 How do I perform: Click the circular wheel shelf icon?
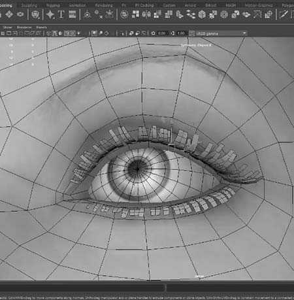click(x=224, y=14)
